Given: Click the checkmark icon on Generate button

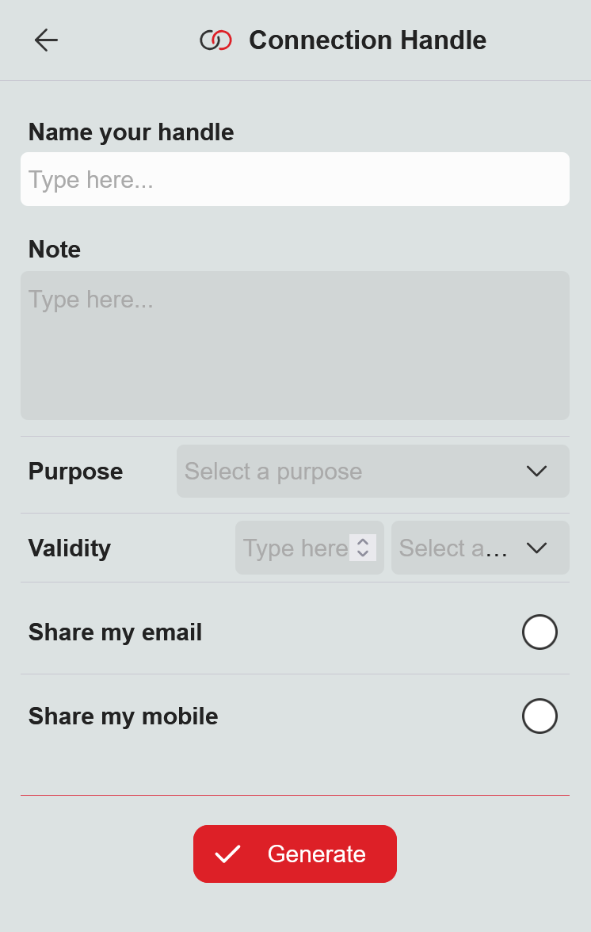Looking at the screenshot, I should 227,854.
